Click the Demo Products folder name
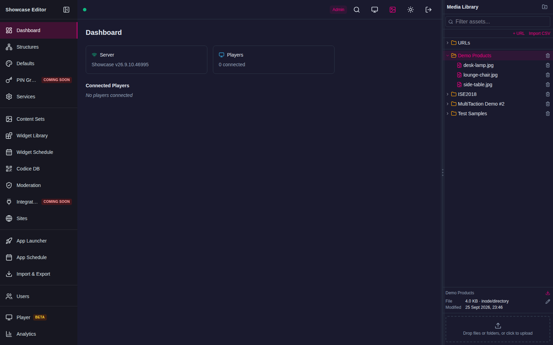 475,56
